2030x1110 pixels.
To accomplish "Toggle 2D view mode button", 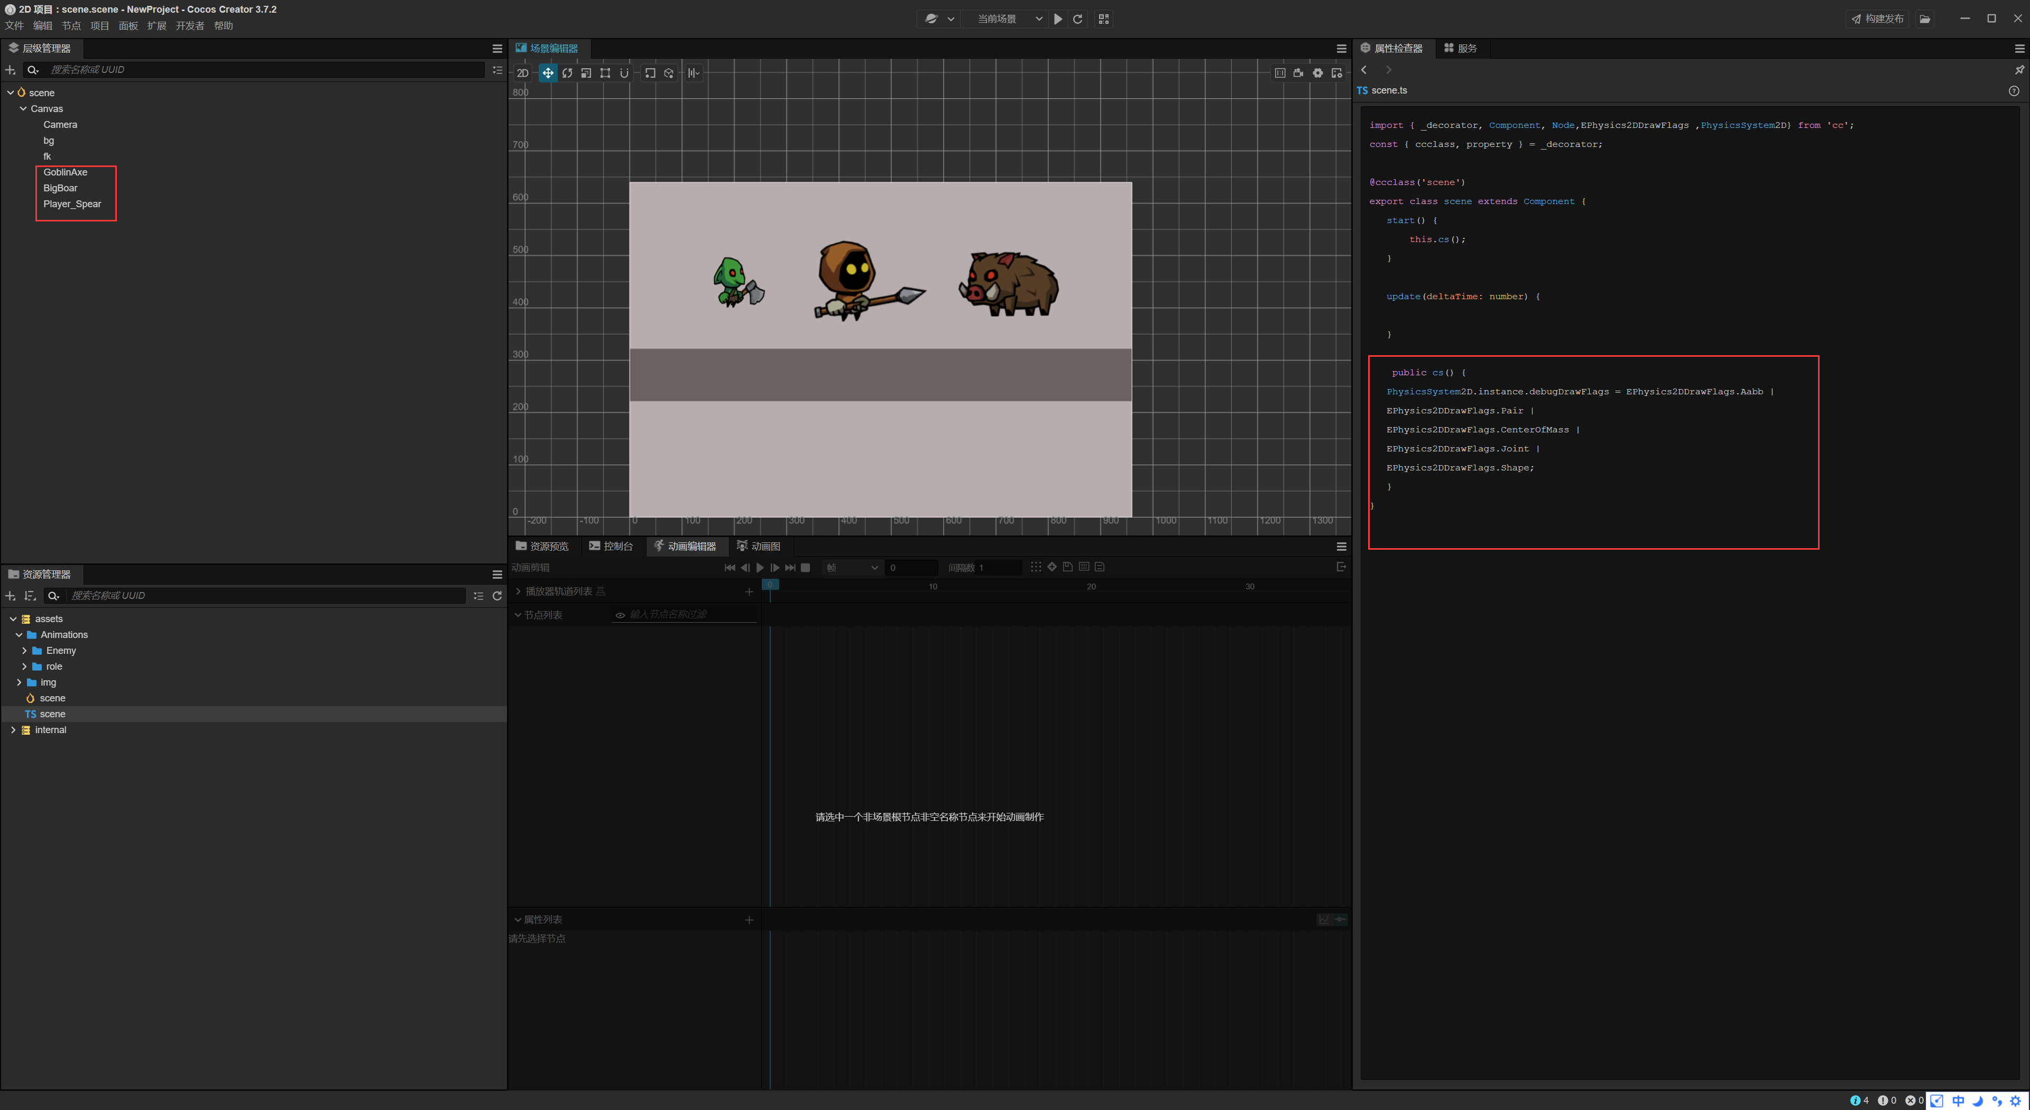I will (x=522, y=73).
